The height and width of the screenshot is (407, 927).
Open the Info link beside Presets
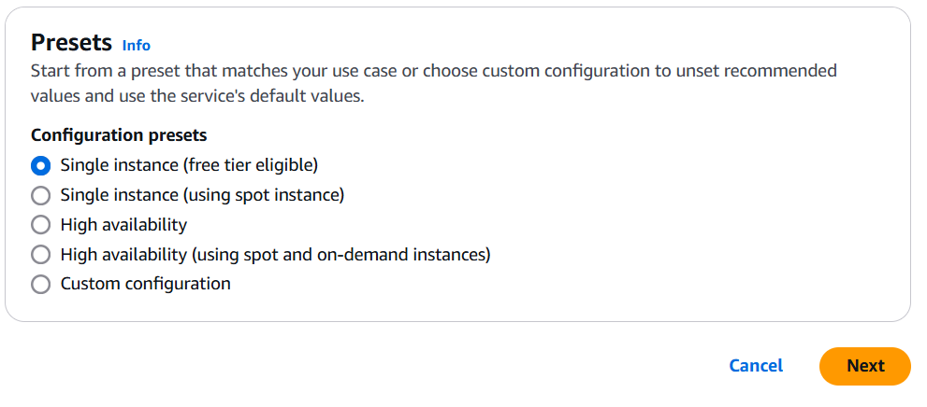136,45
